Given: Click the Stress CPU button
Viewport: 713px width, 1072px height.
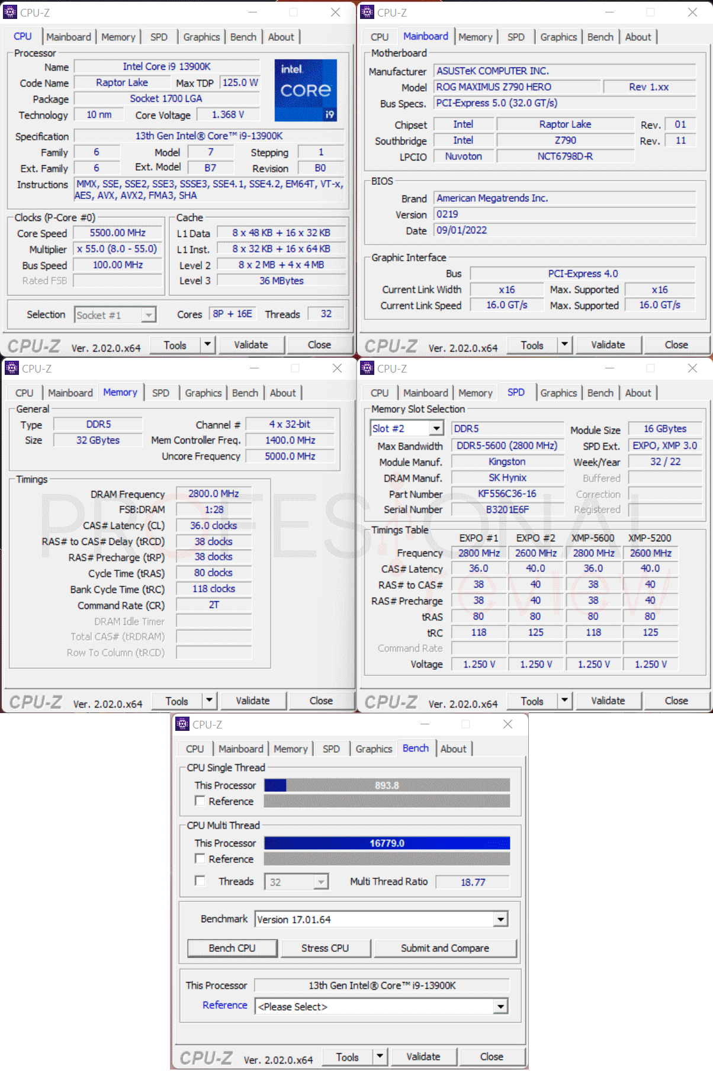Looking at the screenshot, I should coord(325,948).
